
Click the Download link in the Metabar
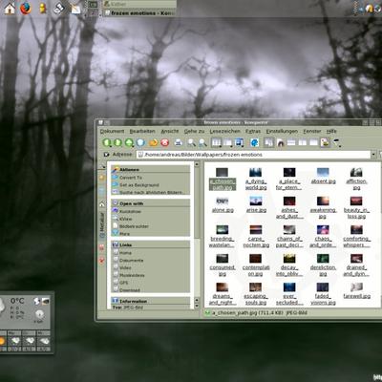(130, 290)
